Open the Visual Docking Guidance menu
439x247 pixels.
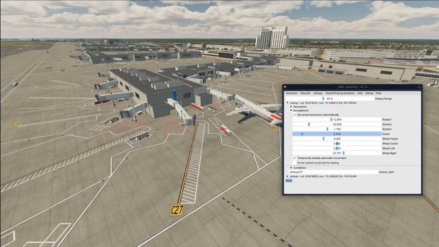click(x=340, y=93)
